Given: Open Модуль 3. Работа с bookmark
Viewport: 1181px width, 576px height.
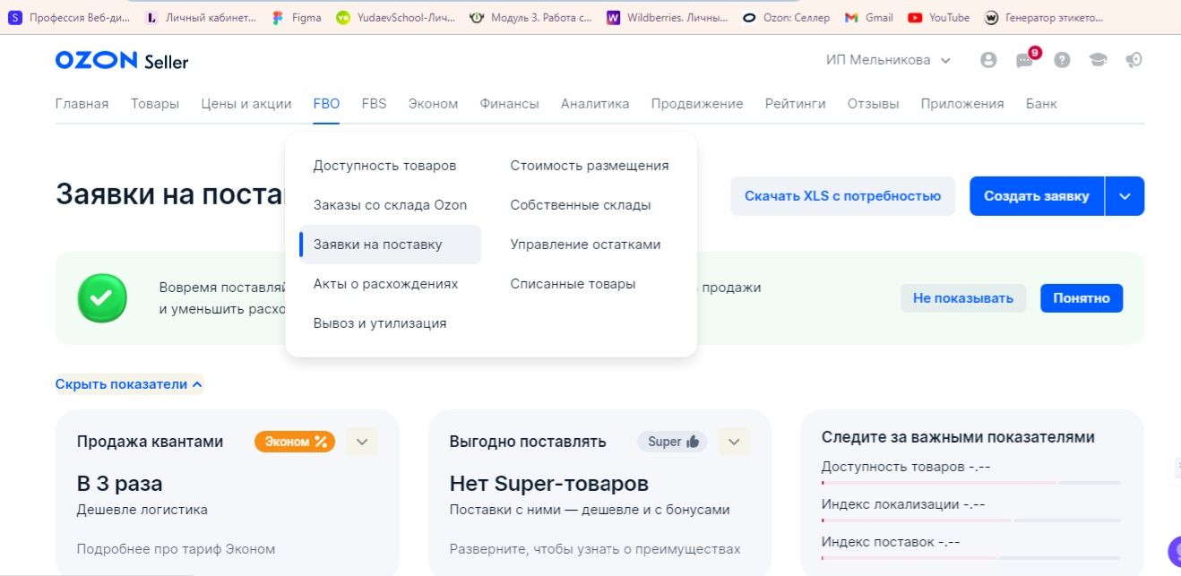Looking at the screenshot, I should tap(530, 17).
